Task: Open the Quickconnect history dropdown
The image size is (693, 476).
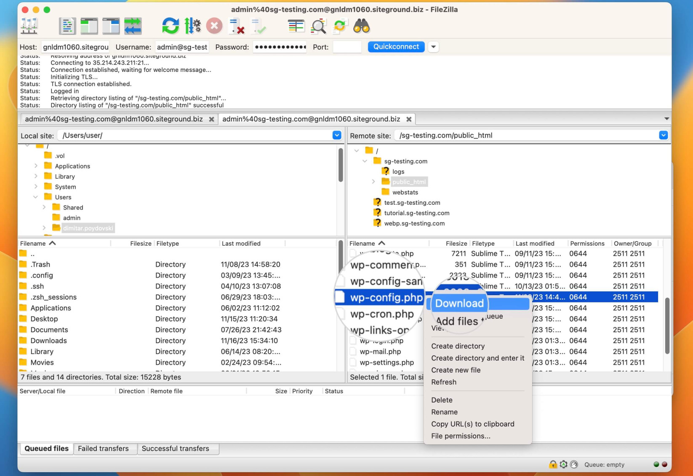Action: pos(433,47)
